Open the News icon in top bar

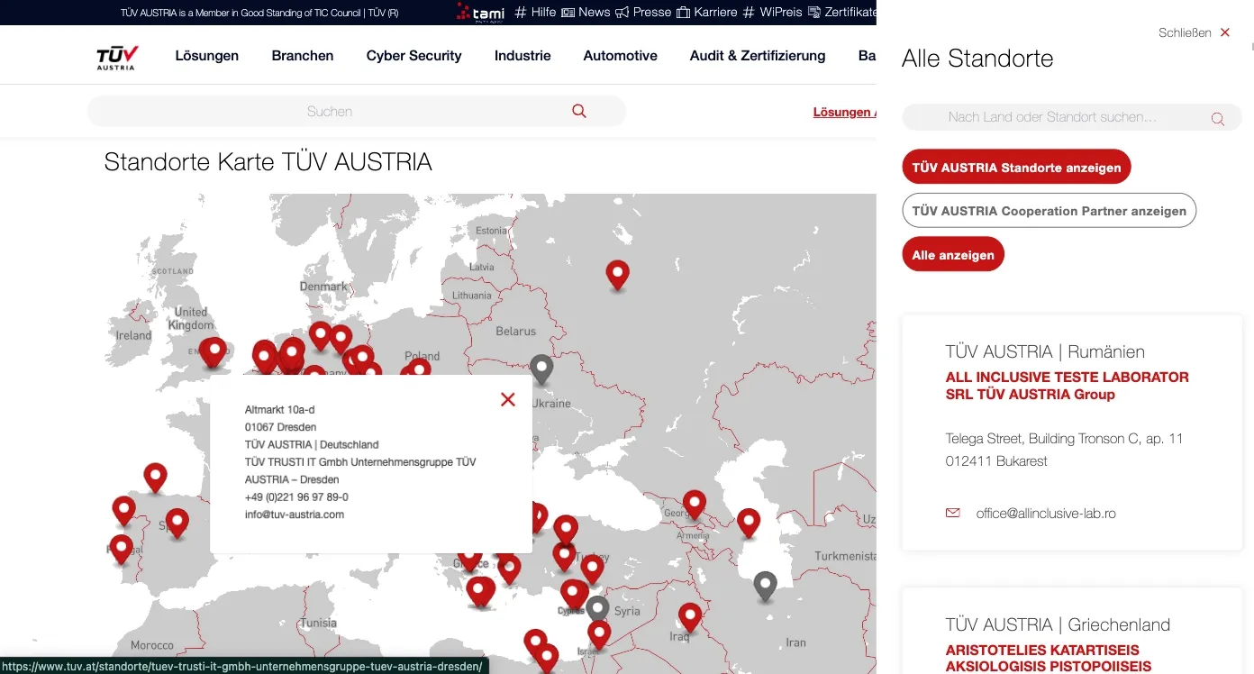pyautogui.click(x=567, y=13)
